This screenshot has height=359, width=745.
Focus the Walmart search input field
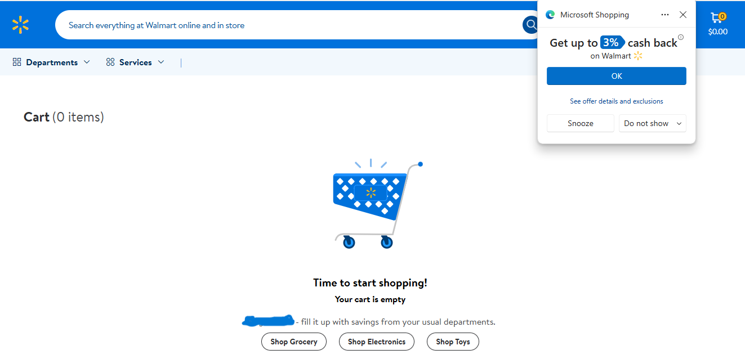282,25
